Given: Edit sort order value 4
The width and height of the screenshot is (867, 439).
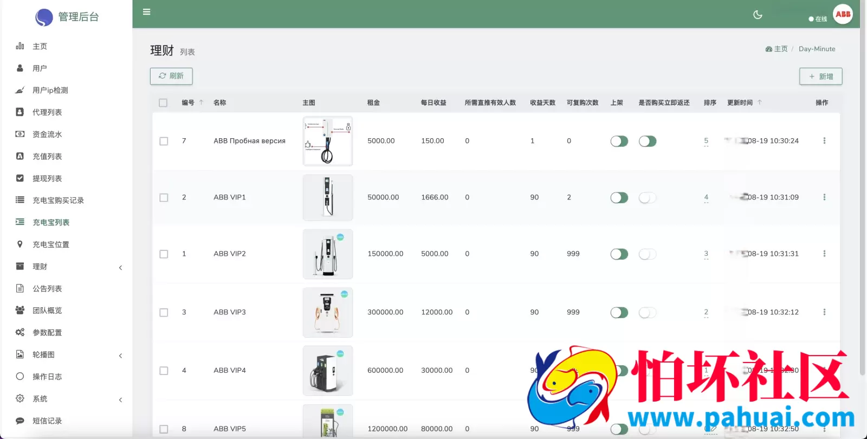Looking at the screenshot, I should (x=706, y=197).
